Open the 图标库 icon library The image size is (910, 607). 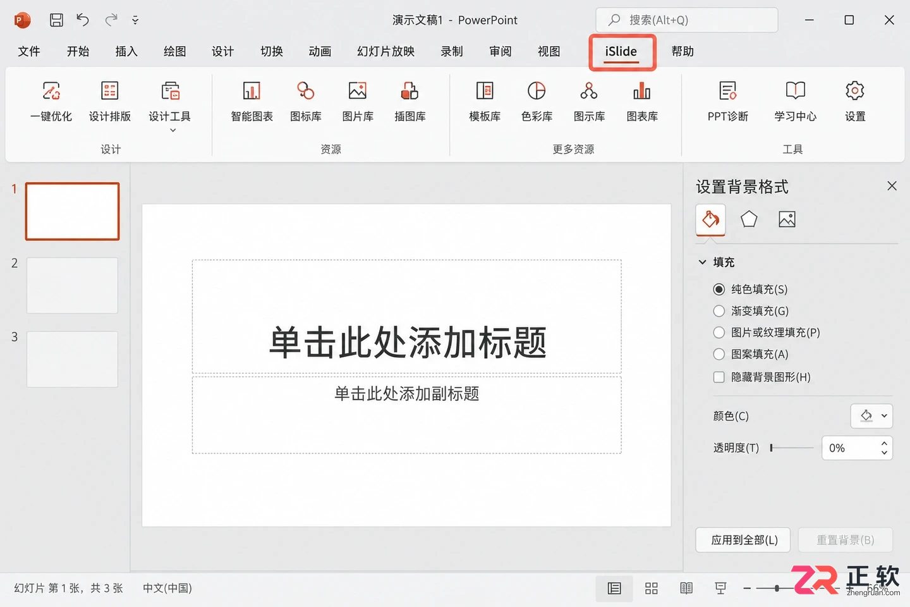306,101
